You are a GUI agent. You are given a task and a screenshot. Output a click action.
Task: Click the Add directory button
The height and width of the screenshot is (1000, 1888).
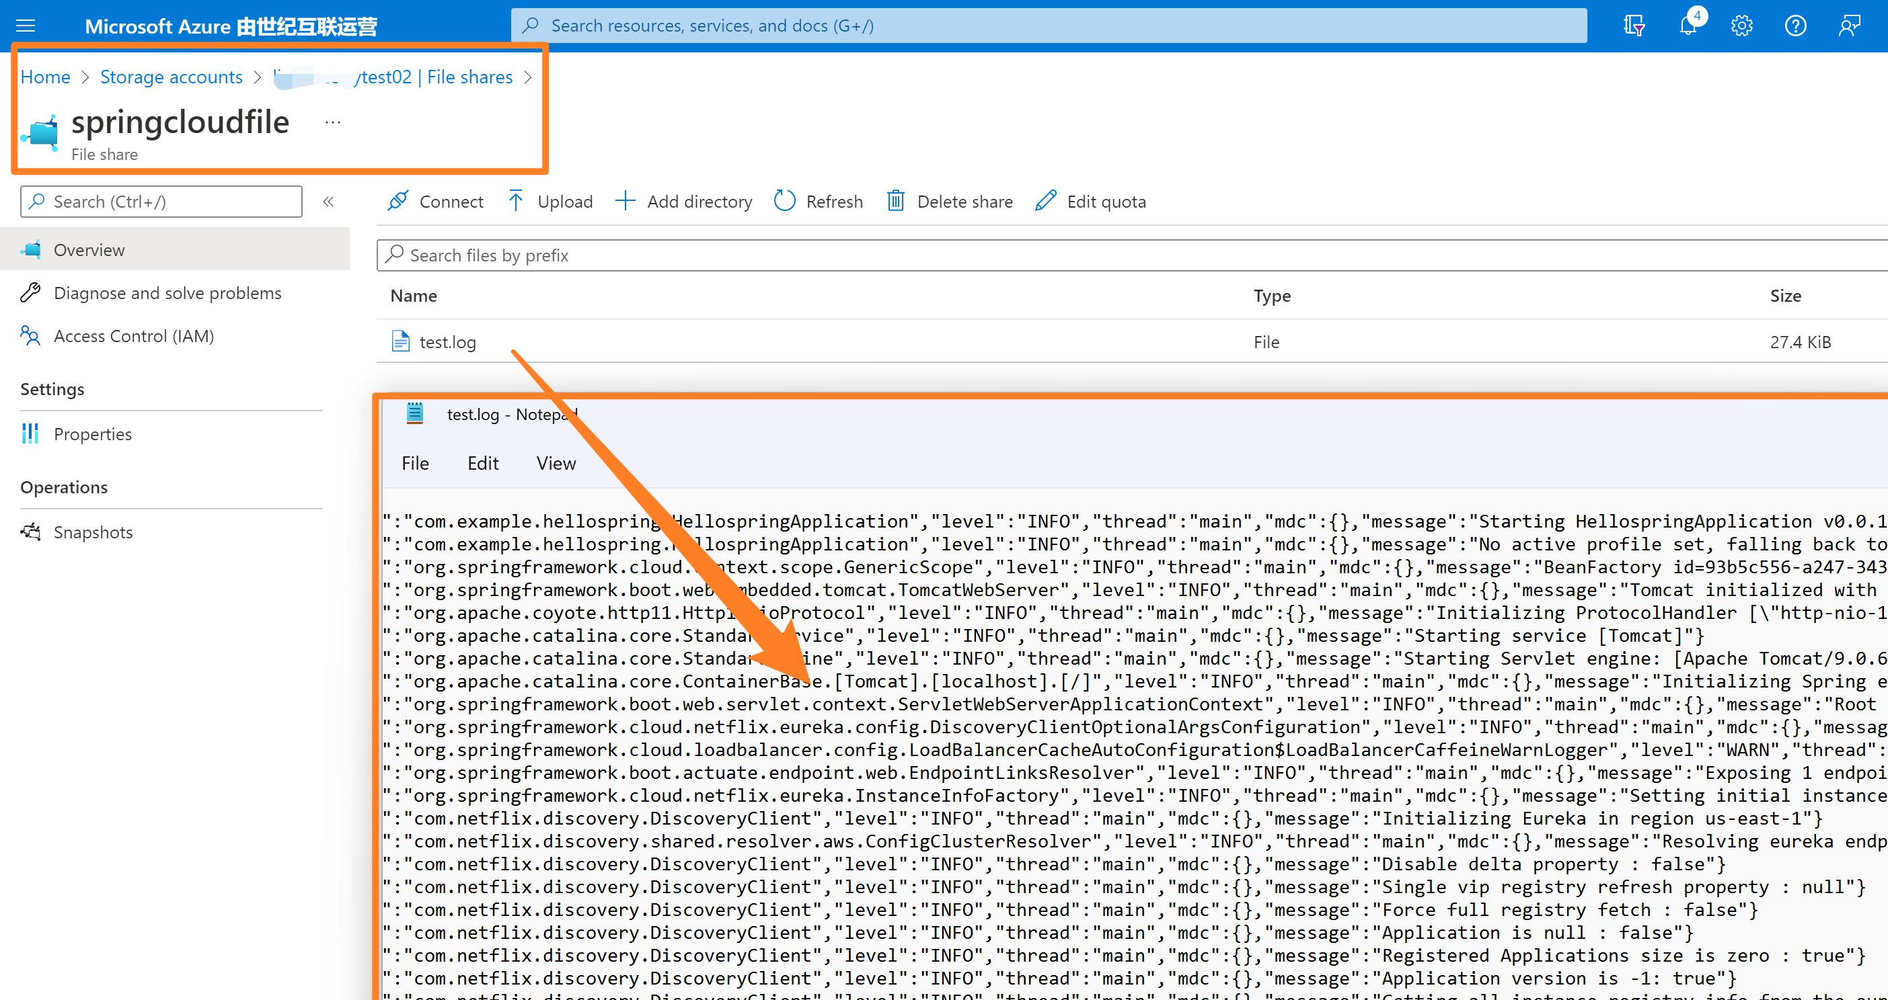click(x=684, y=202)
